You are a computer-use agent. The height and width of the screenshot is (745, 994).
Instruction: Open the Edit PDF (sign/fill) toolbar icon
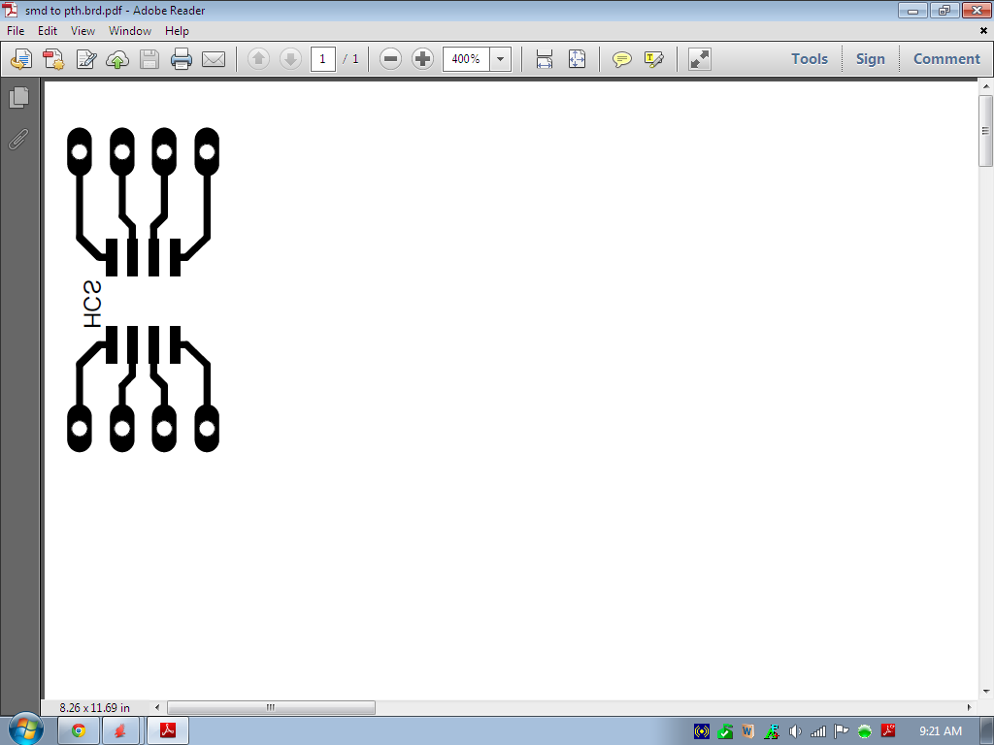click(85, 59)
